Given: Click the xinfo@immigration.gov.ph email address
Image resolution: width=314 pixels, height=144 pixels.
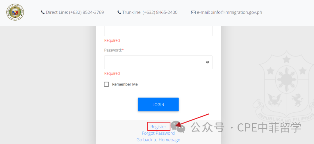Looking at the screenshot, I should (x=236, y=13).
